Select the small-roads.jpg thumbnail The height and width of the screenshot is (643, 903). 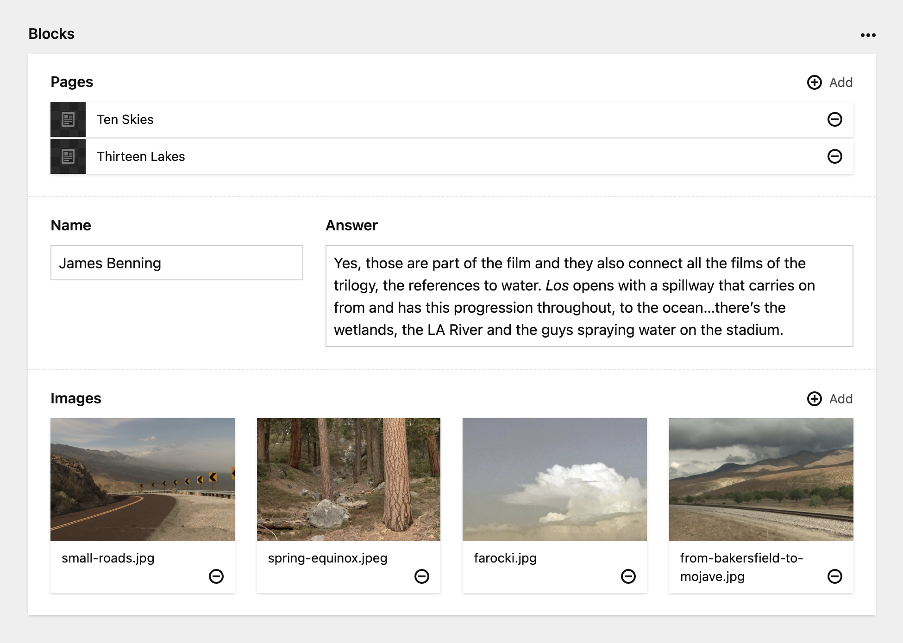click(143, 479)
